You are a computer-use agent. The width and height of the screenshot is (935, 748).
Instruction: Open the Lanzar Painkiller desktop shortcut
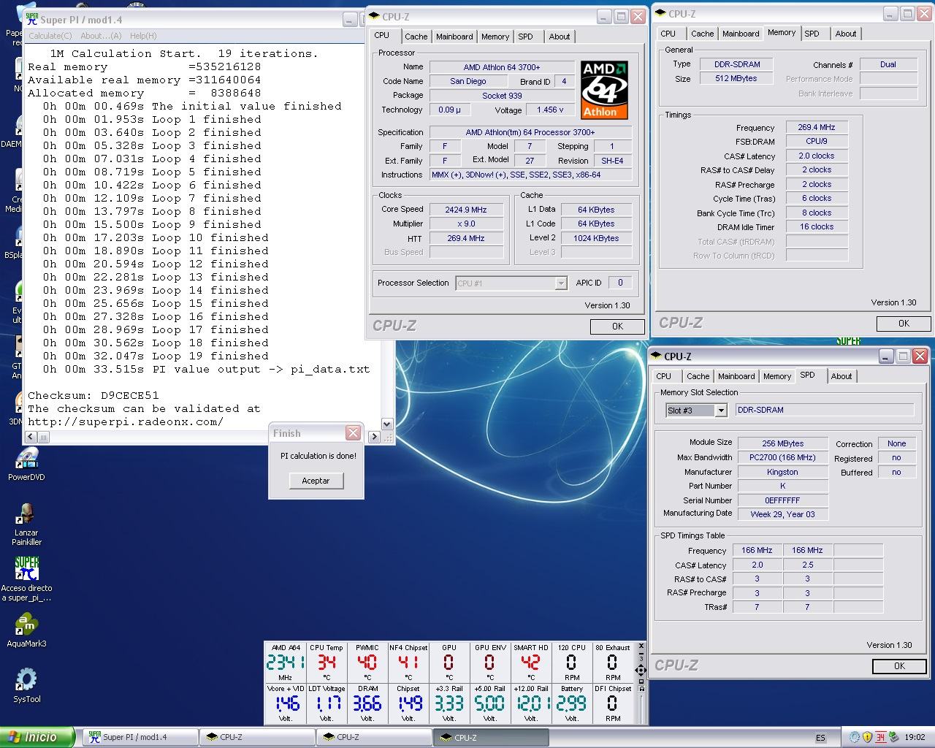(x=26, y=515)
